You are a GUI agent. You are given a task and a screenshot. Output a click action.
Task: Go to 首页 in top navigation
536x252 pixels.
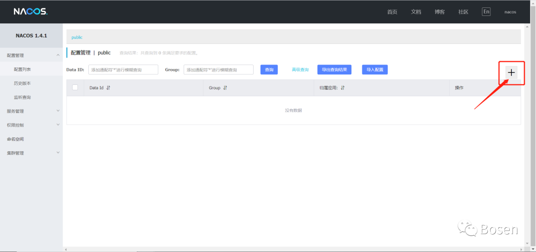coord(392,11)
